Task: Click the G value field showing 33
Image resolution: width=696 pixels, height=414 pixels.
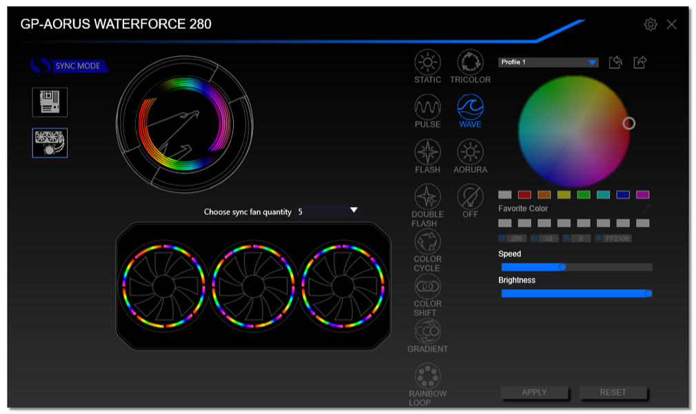Action: [548, 239]
